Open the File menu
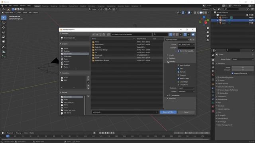The image size is (255, 143). (x=6, y=6)
